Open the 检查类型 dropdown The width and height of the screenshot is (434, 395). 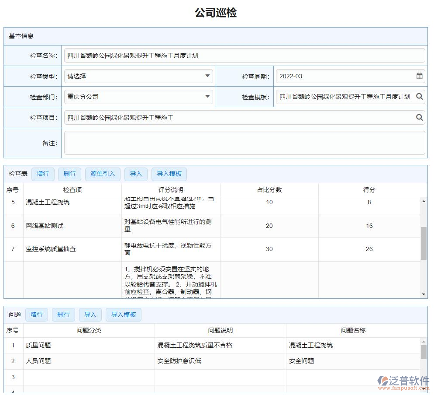[207, 76]
